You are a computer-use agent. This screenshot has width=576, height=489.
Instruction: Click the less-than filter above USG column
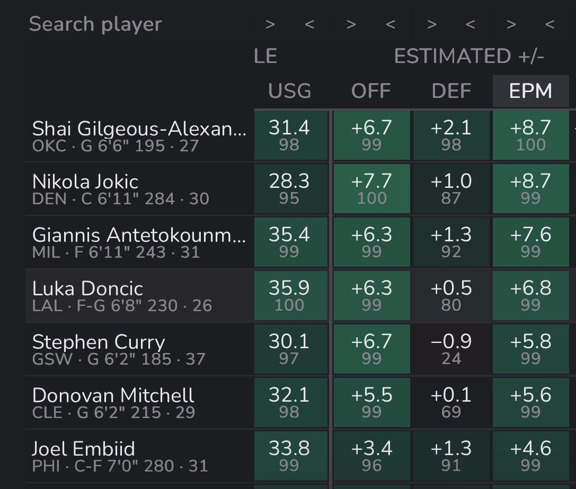[x=309, y=24]
